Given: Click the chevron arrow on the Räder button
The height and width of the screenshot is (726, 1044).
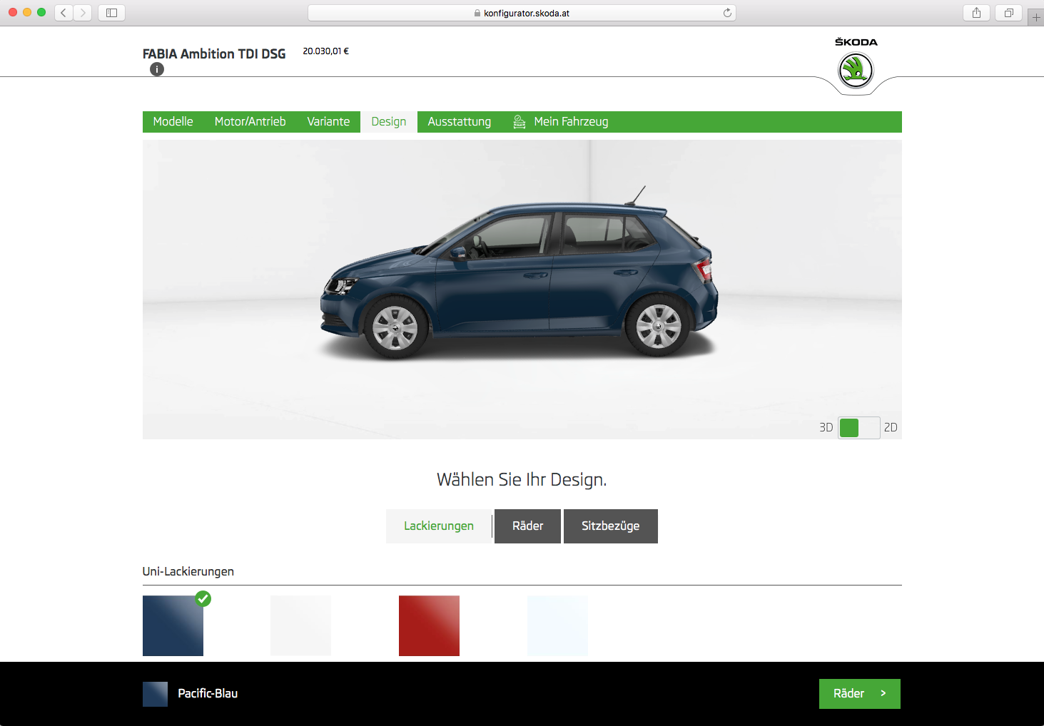Looking at the screenshot, I should click(x=883, y=693).
